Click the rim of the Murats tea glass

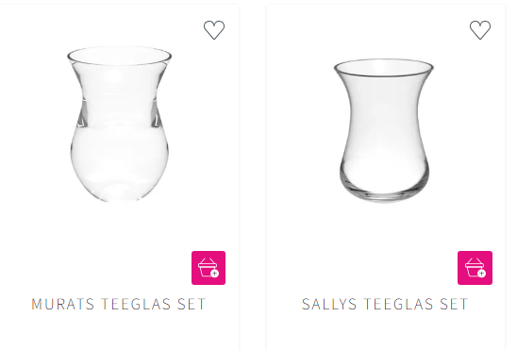(120, 56)
